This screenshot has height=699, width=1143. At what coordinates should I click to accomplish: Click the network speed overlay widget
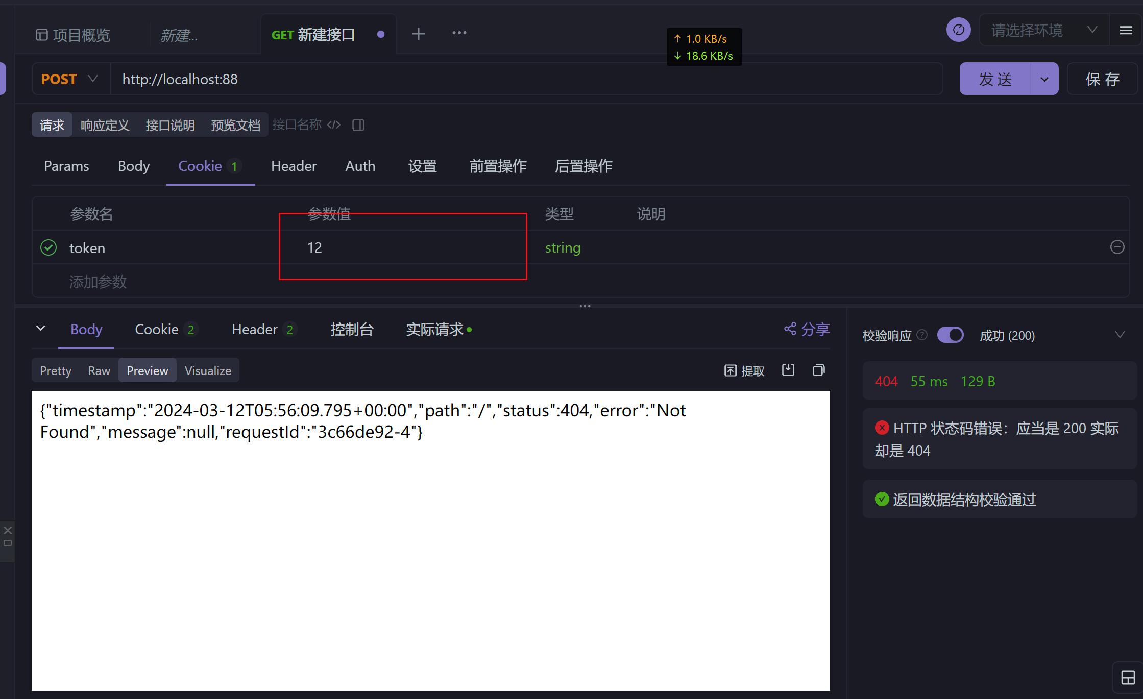tap(704, 47)
